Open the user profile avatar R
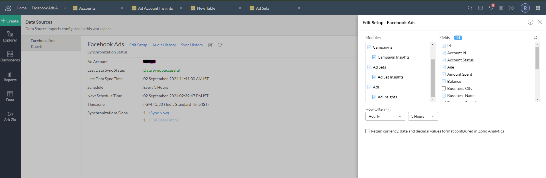 point(525,8)
